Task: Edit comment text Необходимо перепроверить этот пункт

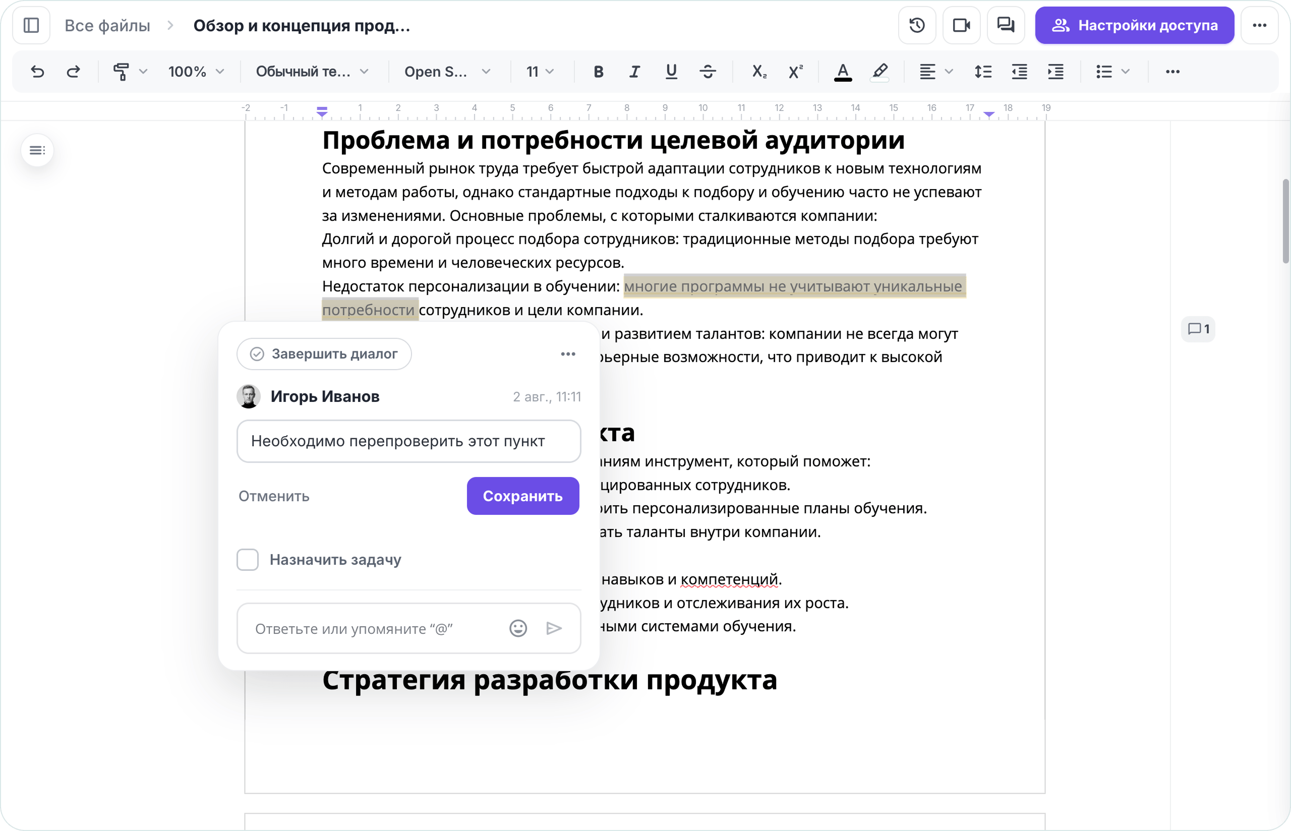Action: [x=409, y=441]
